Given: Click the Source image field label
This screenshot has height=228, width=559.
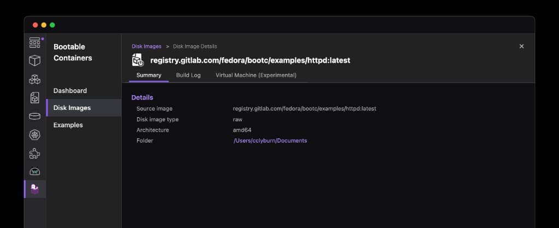Looking at the screenshot, I should point(154,109).
